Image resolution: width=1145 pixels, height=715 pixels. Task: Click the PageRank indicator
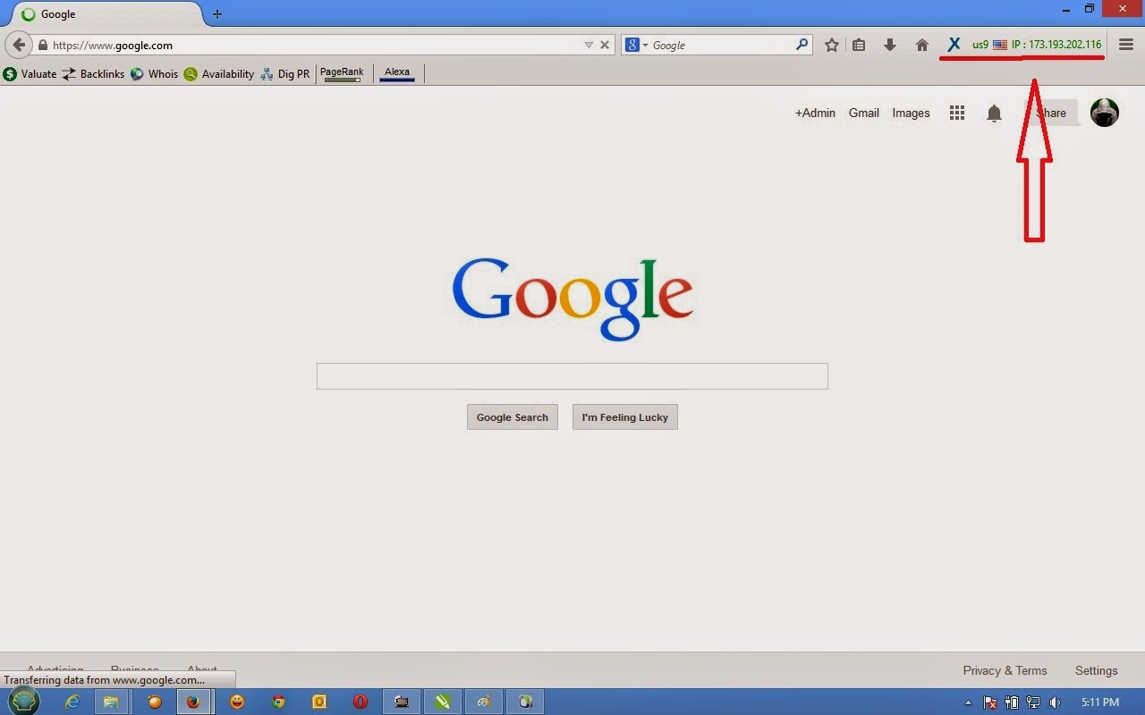coord(342,73)
